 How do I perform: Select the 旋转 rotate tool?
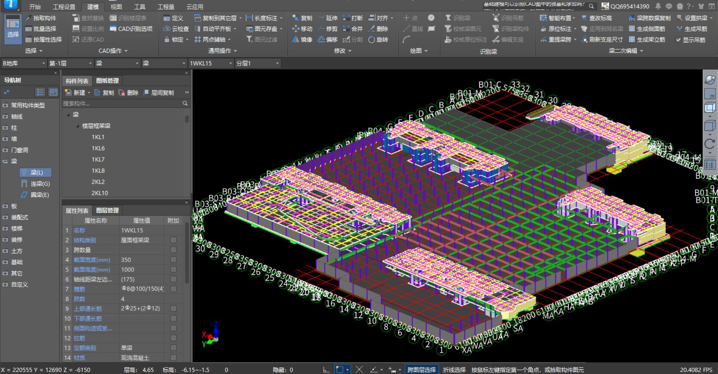[x=378, y=40]
